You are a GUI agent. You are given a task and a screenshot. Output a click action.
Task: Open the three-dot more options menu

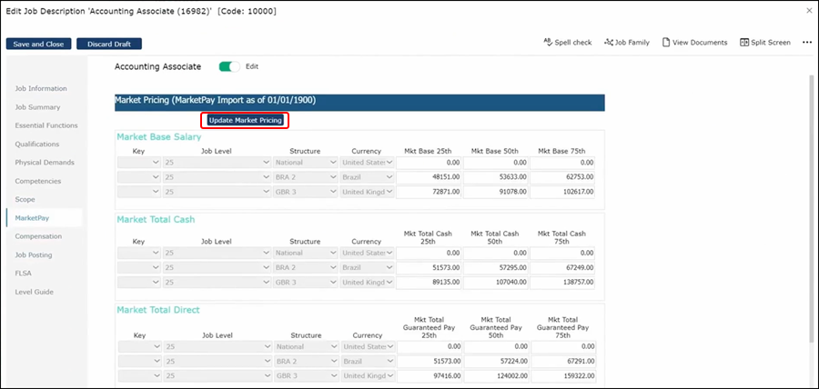[x=806, y=43]
